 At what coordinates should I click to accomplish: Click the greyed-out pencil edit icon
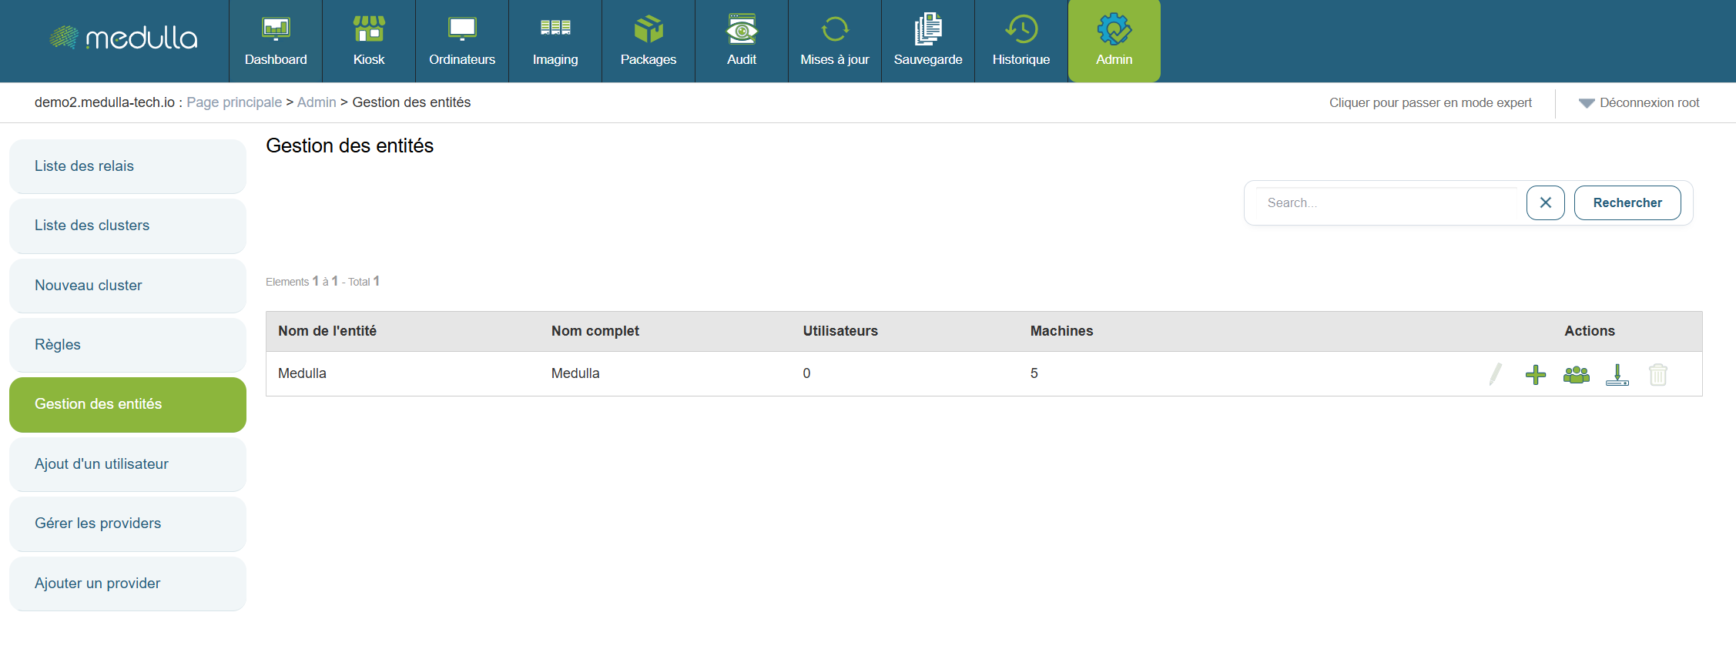1495,374
